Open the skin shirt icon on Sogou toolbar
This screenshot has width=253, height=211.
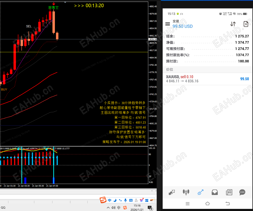[142, 200]
